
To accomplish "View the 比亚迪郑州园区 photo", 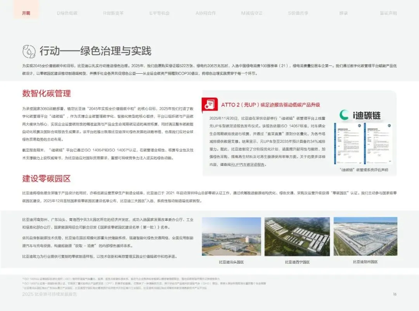I will click(365, 236).
